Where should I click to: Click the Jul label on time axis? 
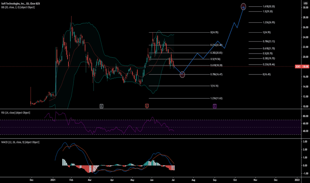[173, 180]
